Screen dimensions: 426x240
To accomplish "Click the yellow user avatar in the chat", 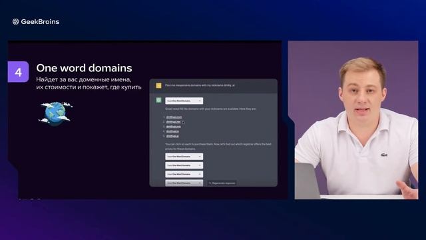I will pos(158,86).
